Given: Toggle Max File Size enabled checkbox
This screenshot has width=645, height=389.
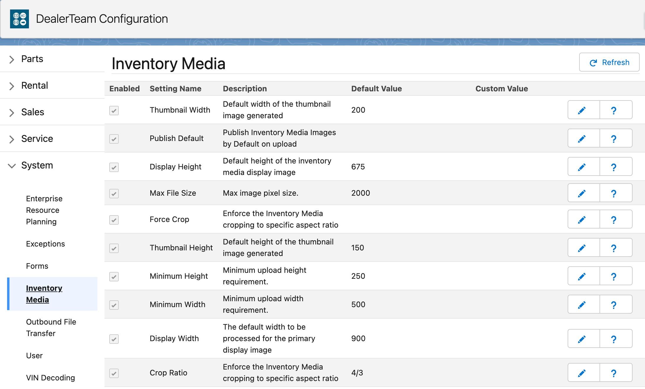Looking at the screenshot, I should pos(114,194).
